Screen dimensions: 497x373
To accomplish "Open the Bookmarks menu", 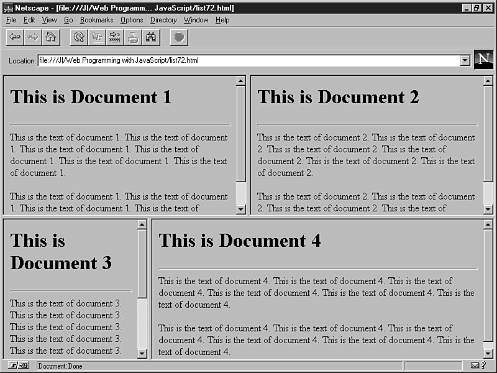I will click(x=96, y=20).
